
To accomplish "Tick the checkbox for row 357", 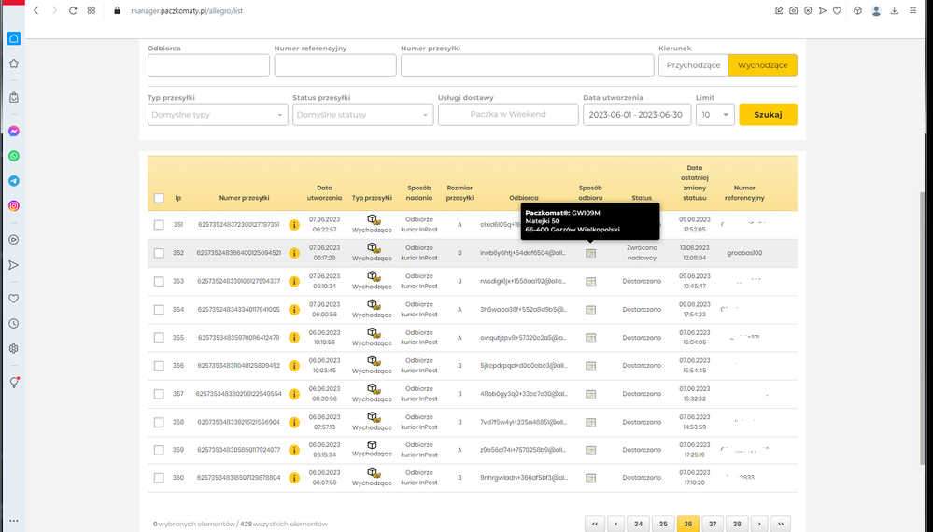I will 159,394.
